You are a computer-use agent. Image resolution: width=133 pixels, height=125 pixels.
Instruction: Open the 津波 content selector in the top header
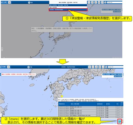point(30,3)
